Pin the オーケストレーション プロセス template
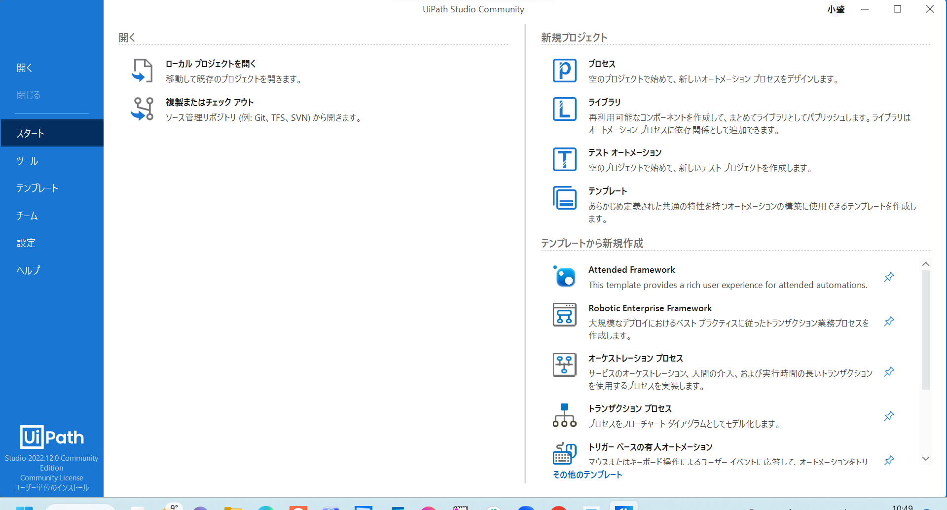The width and height of the screenshot is (947, 510). pos(889,371)
